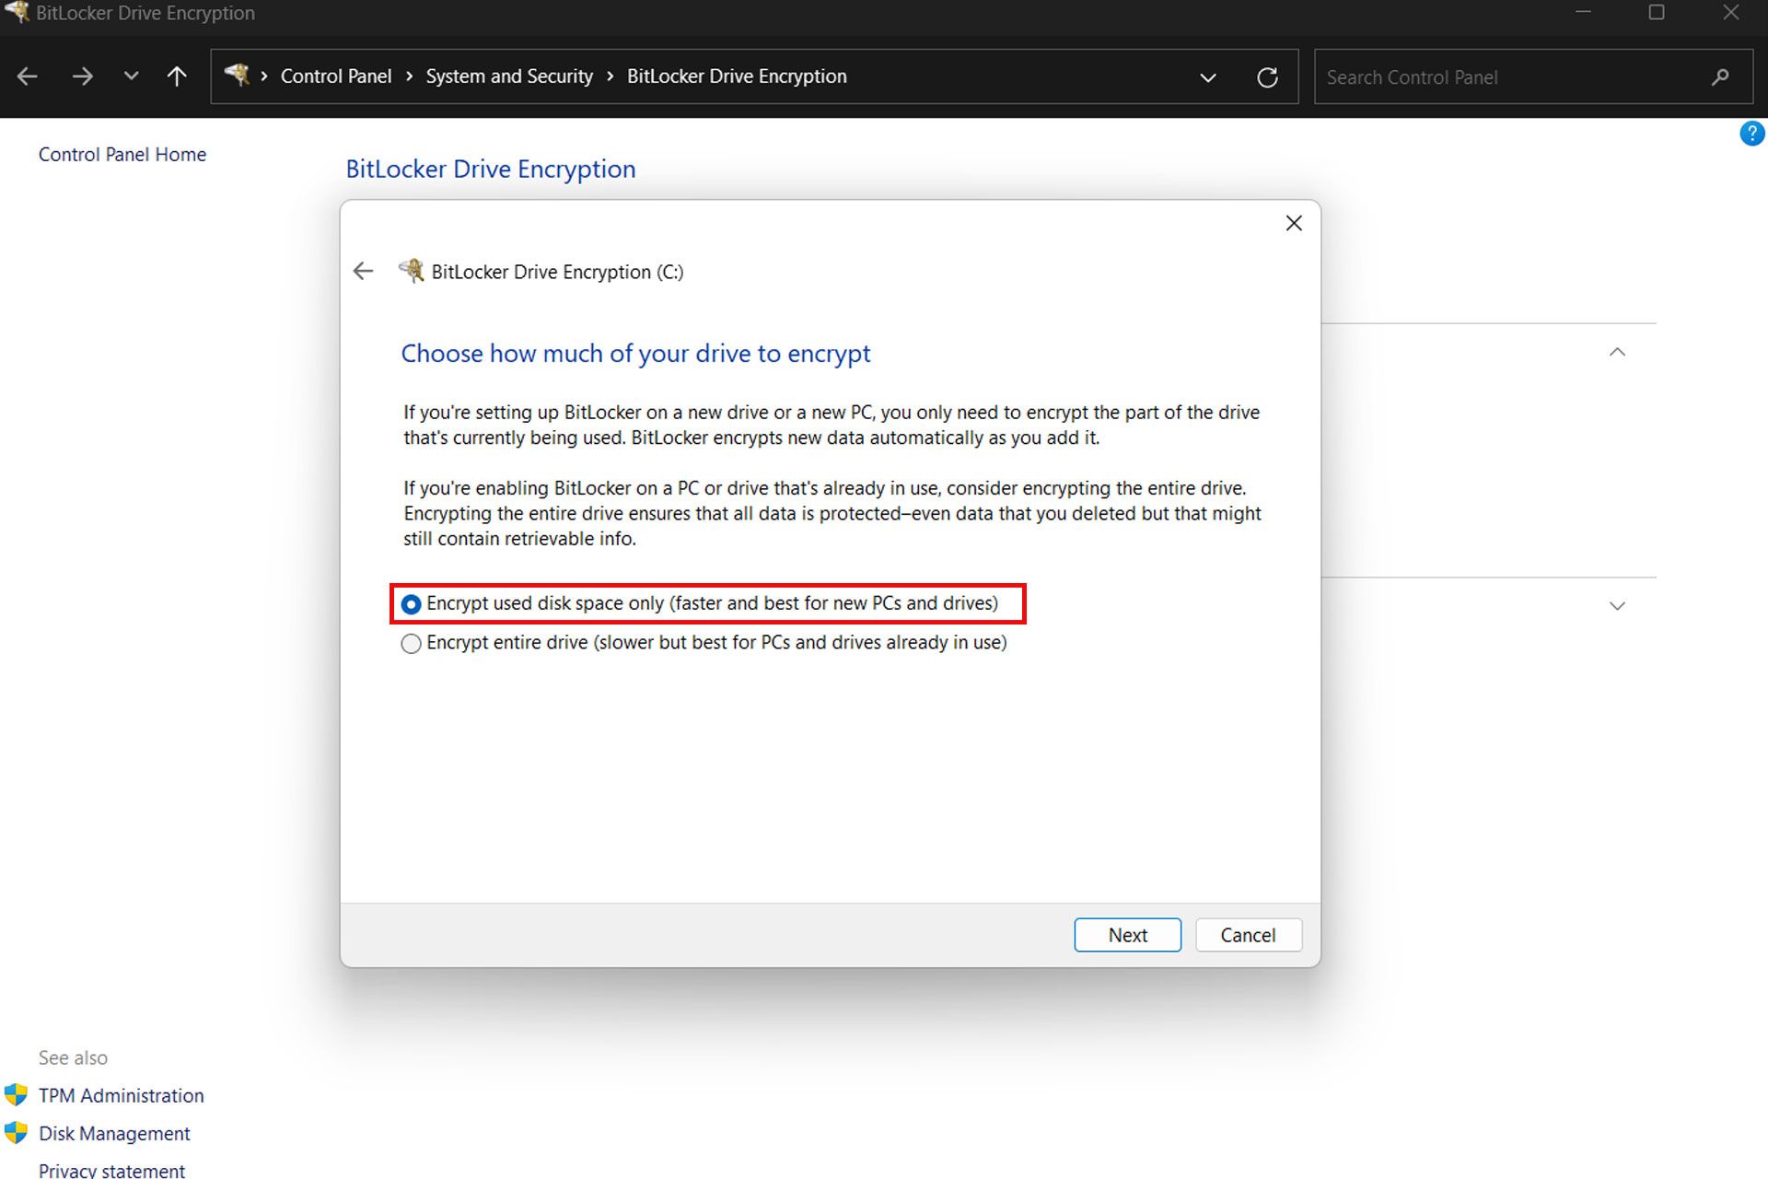This screenshot has width=1768, height=1179.
Task: Select BitLocker Drive Encryption breadcrumb
Action: coord(737,76)
